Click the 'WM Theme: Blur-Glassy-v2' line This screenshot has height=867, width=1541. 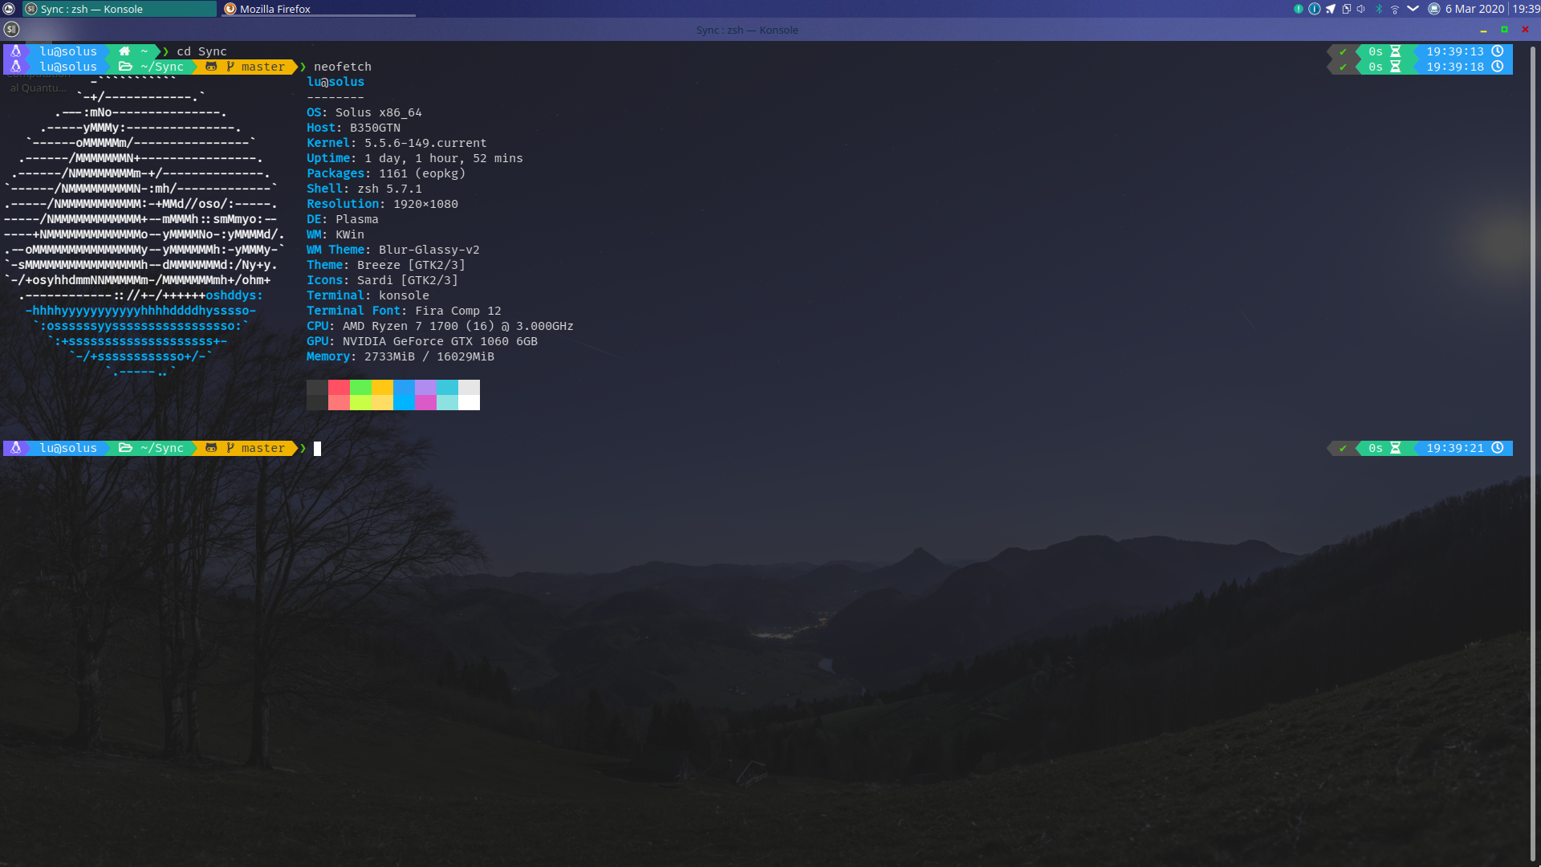click(x=393, y=250)
